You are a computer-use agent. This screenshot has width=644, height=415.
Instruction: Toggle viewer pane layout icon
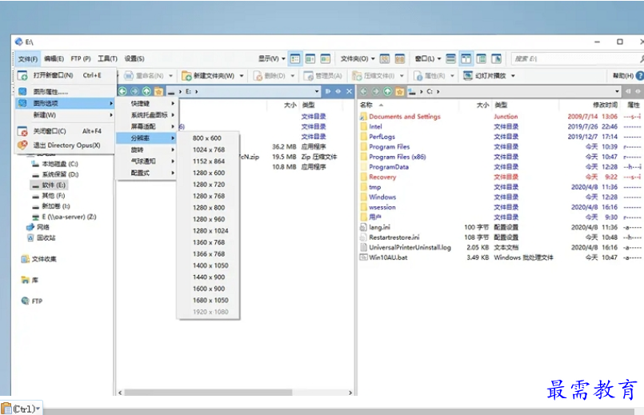[x=497, y=58]
